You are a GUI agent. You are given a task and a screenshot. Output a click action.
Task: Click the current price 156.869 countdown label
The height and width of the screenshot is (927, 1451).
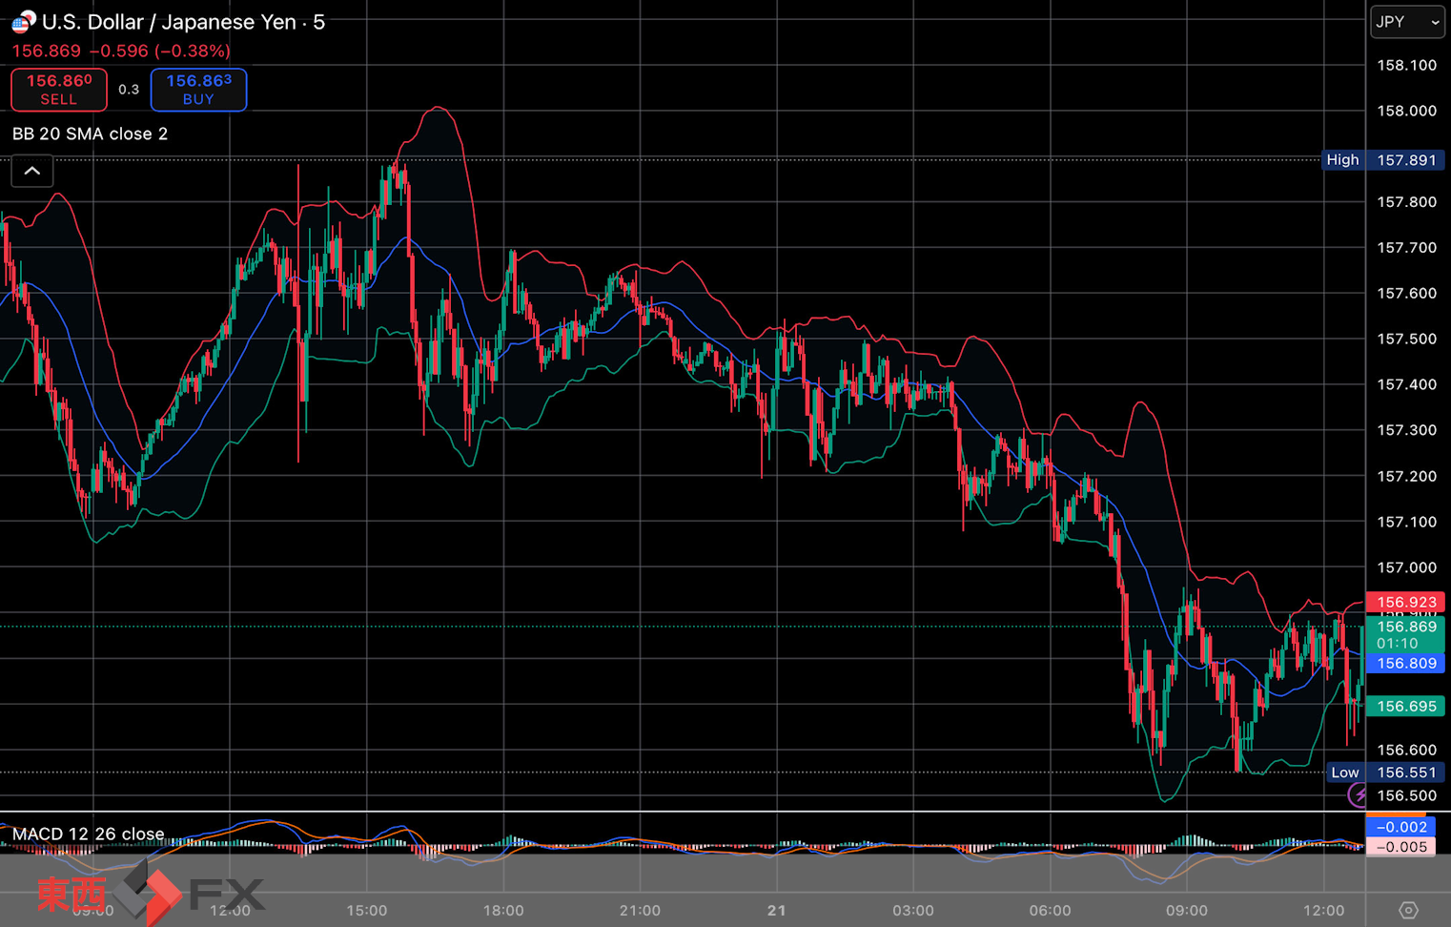tap(1405, 634)
